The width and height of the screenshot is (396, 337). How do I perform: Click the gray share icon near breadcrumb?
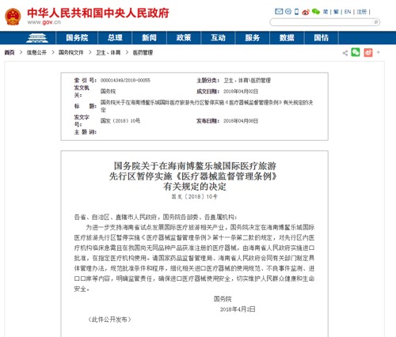tap(345, 53)
